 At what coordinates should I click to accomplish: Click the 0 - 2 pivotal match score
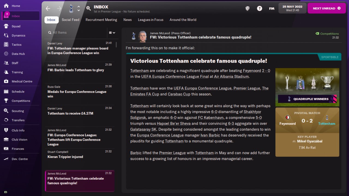[x=307, y=121]
